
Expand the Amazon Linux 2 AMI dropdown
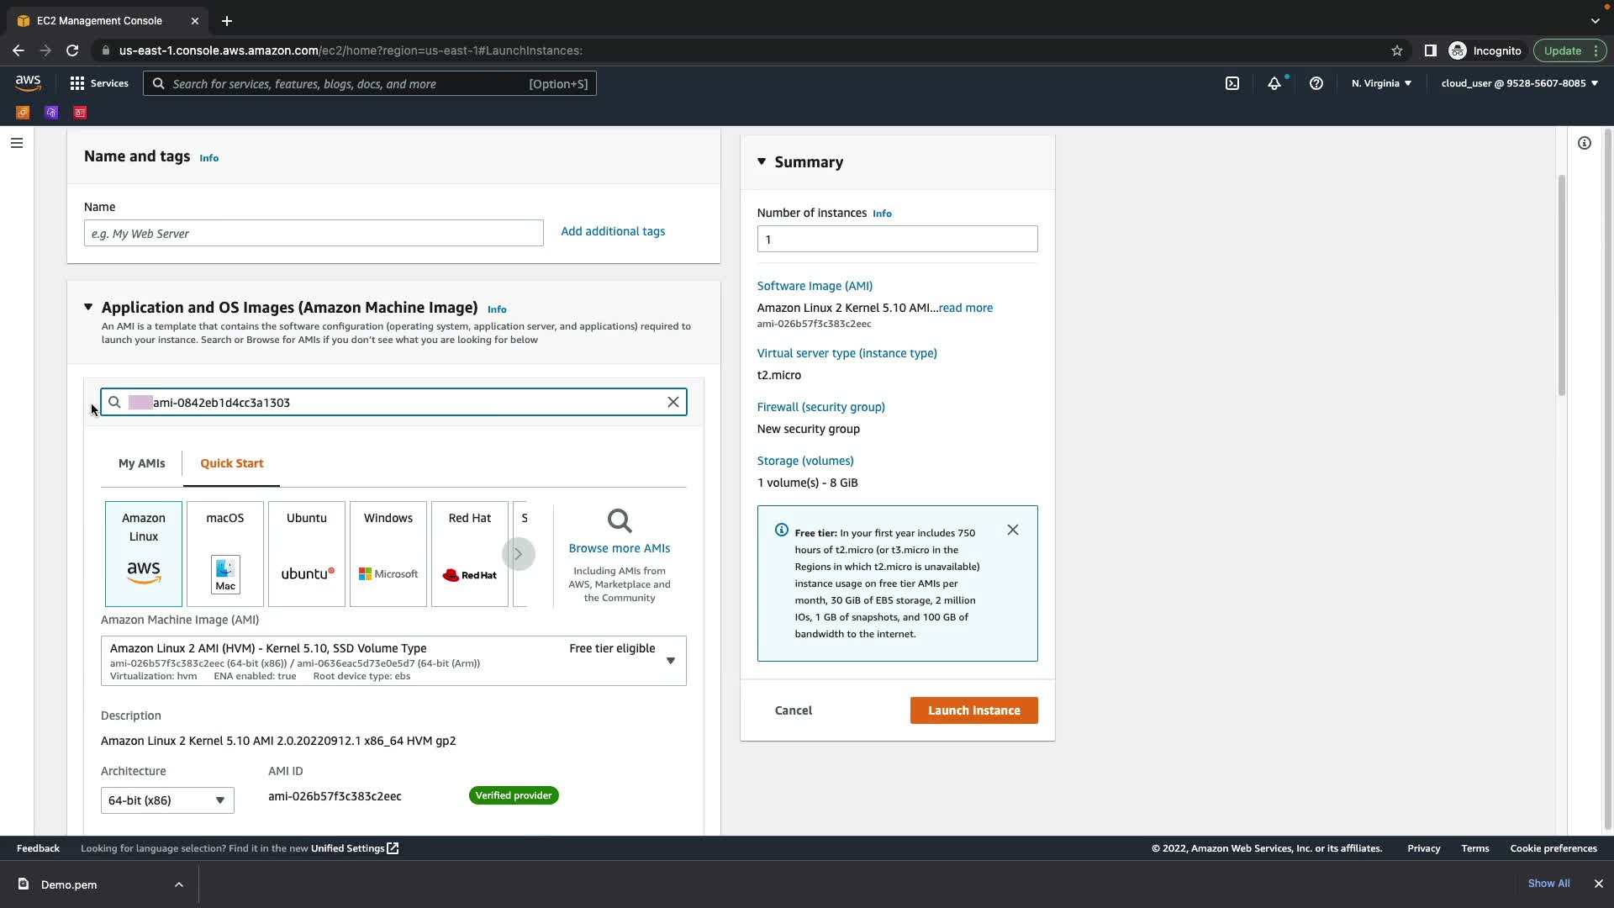[x=670, y=661]
